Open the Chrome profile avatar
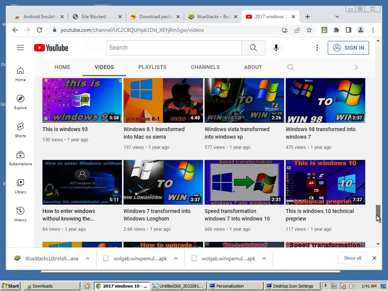 (361, 30)
